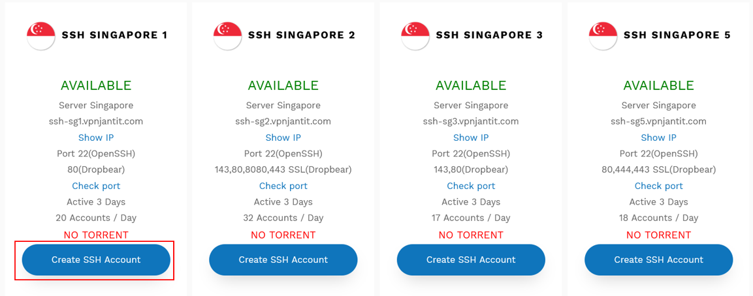The width and height of the screenshot is (753, 296).
Task: Click the SSH Singapore 3 flag icon
Action: pos(415,35)
